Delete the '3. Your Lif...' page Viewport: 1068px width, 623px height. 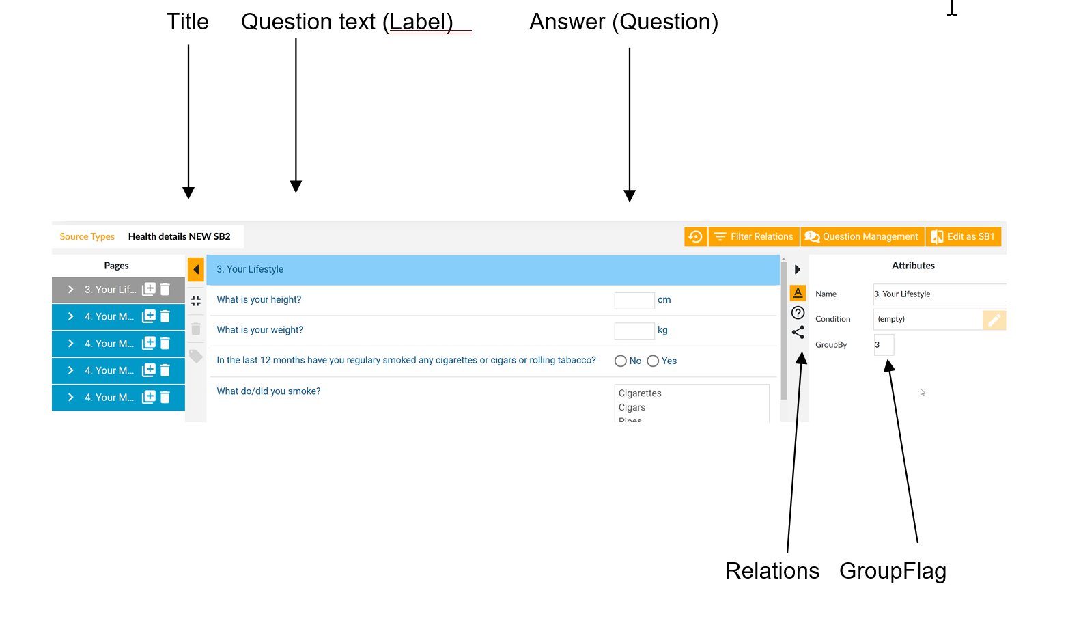click(165, 290)
